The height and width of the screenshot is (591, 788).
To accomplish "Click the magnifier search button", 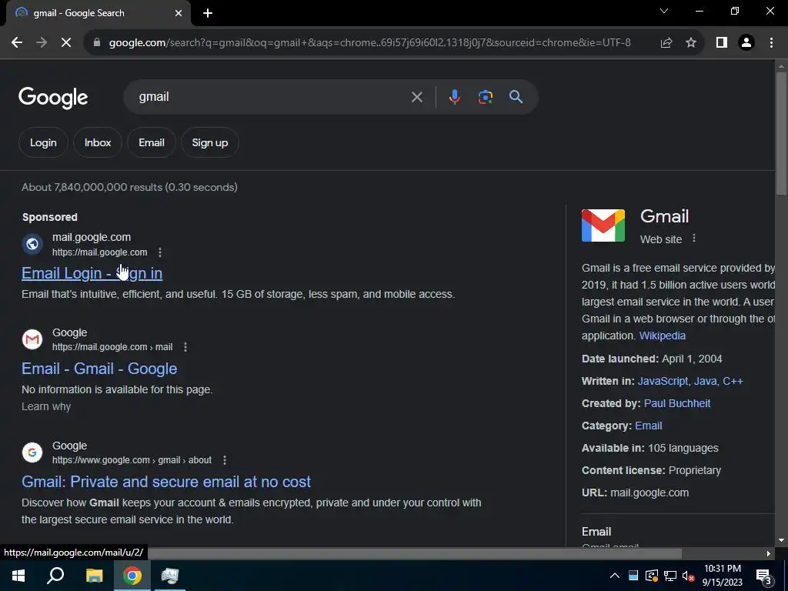I will (x=516, y=97).
